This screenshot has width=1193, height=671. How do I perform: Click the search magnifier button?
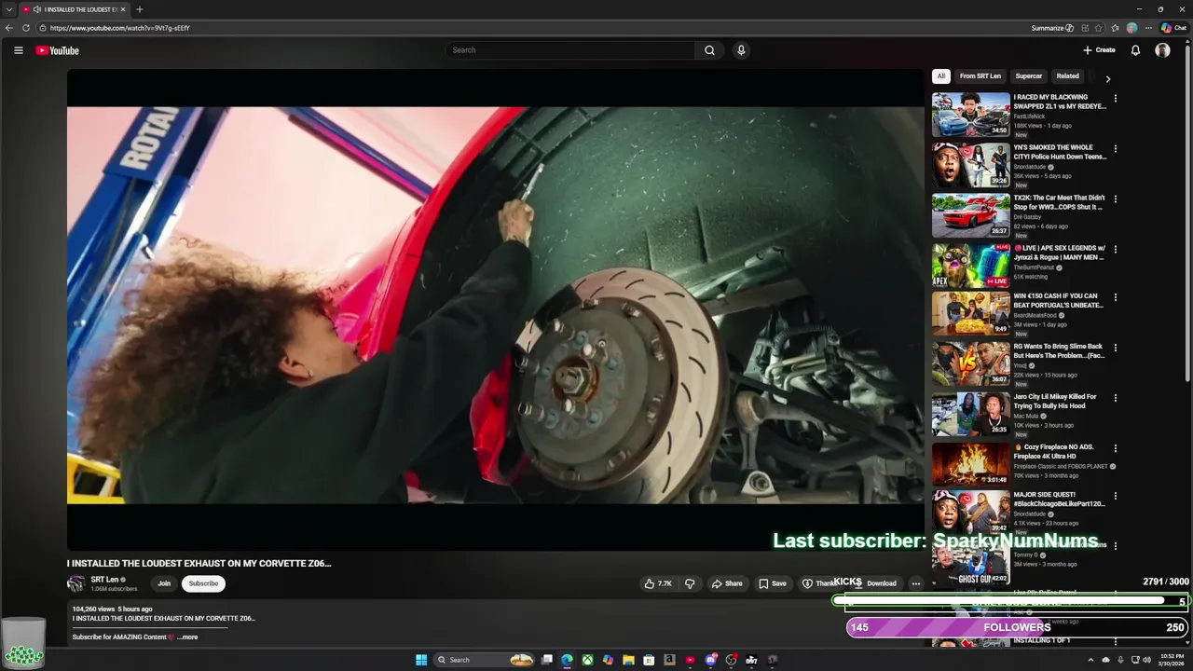point(709,50)
